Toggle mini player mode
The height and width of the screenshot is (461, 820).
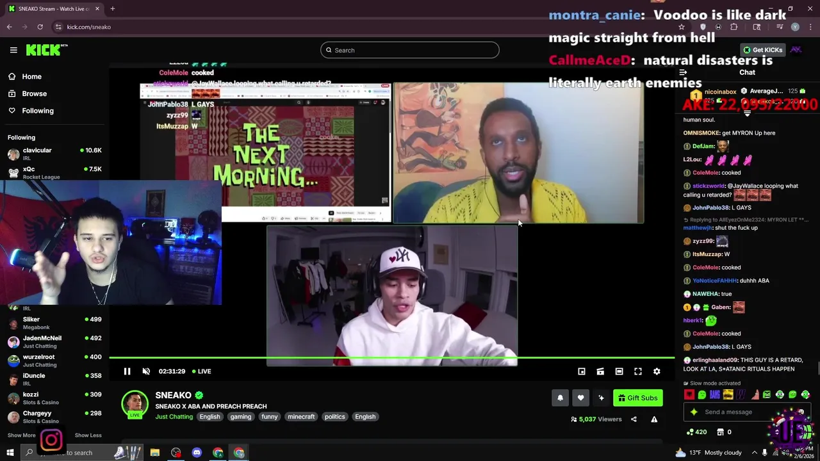582,371
